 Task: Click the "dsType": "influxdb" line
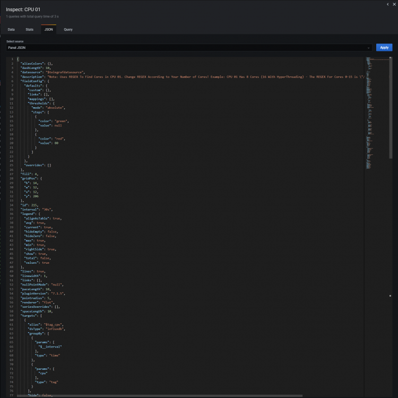tap(47, 328)
